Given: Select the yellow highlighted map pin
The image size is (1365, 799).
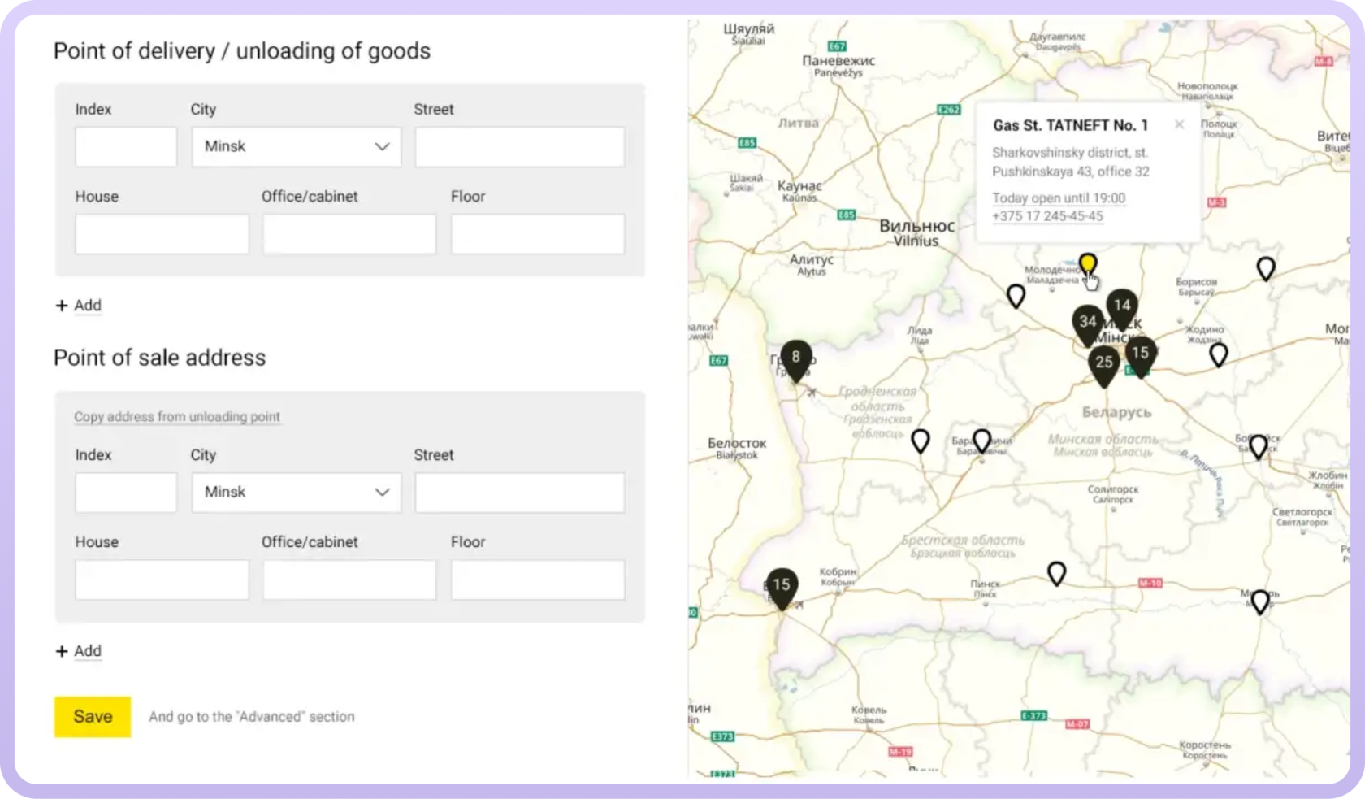Looking at the screenshot, I should click(1087, 264).
